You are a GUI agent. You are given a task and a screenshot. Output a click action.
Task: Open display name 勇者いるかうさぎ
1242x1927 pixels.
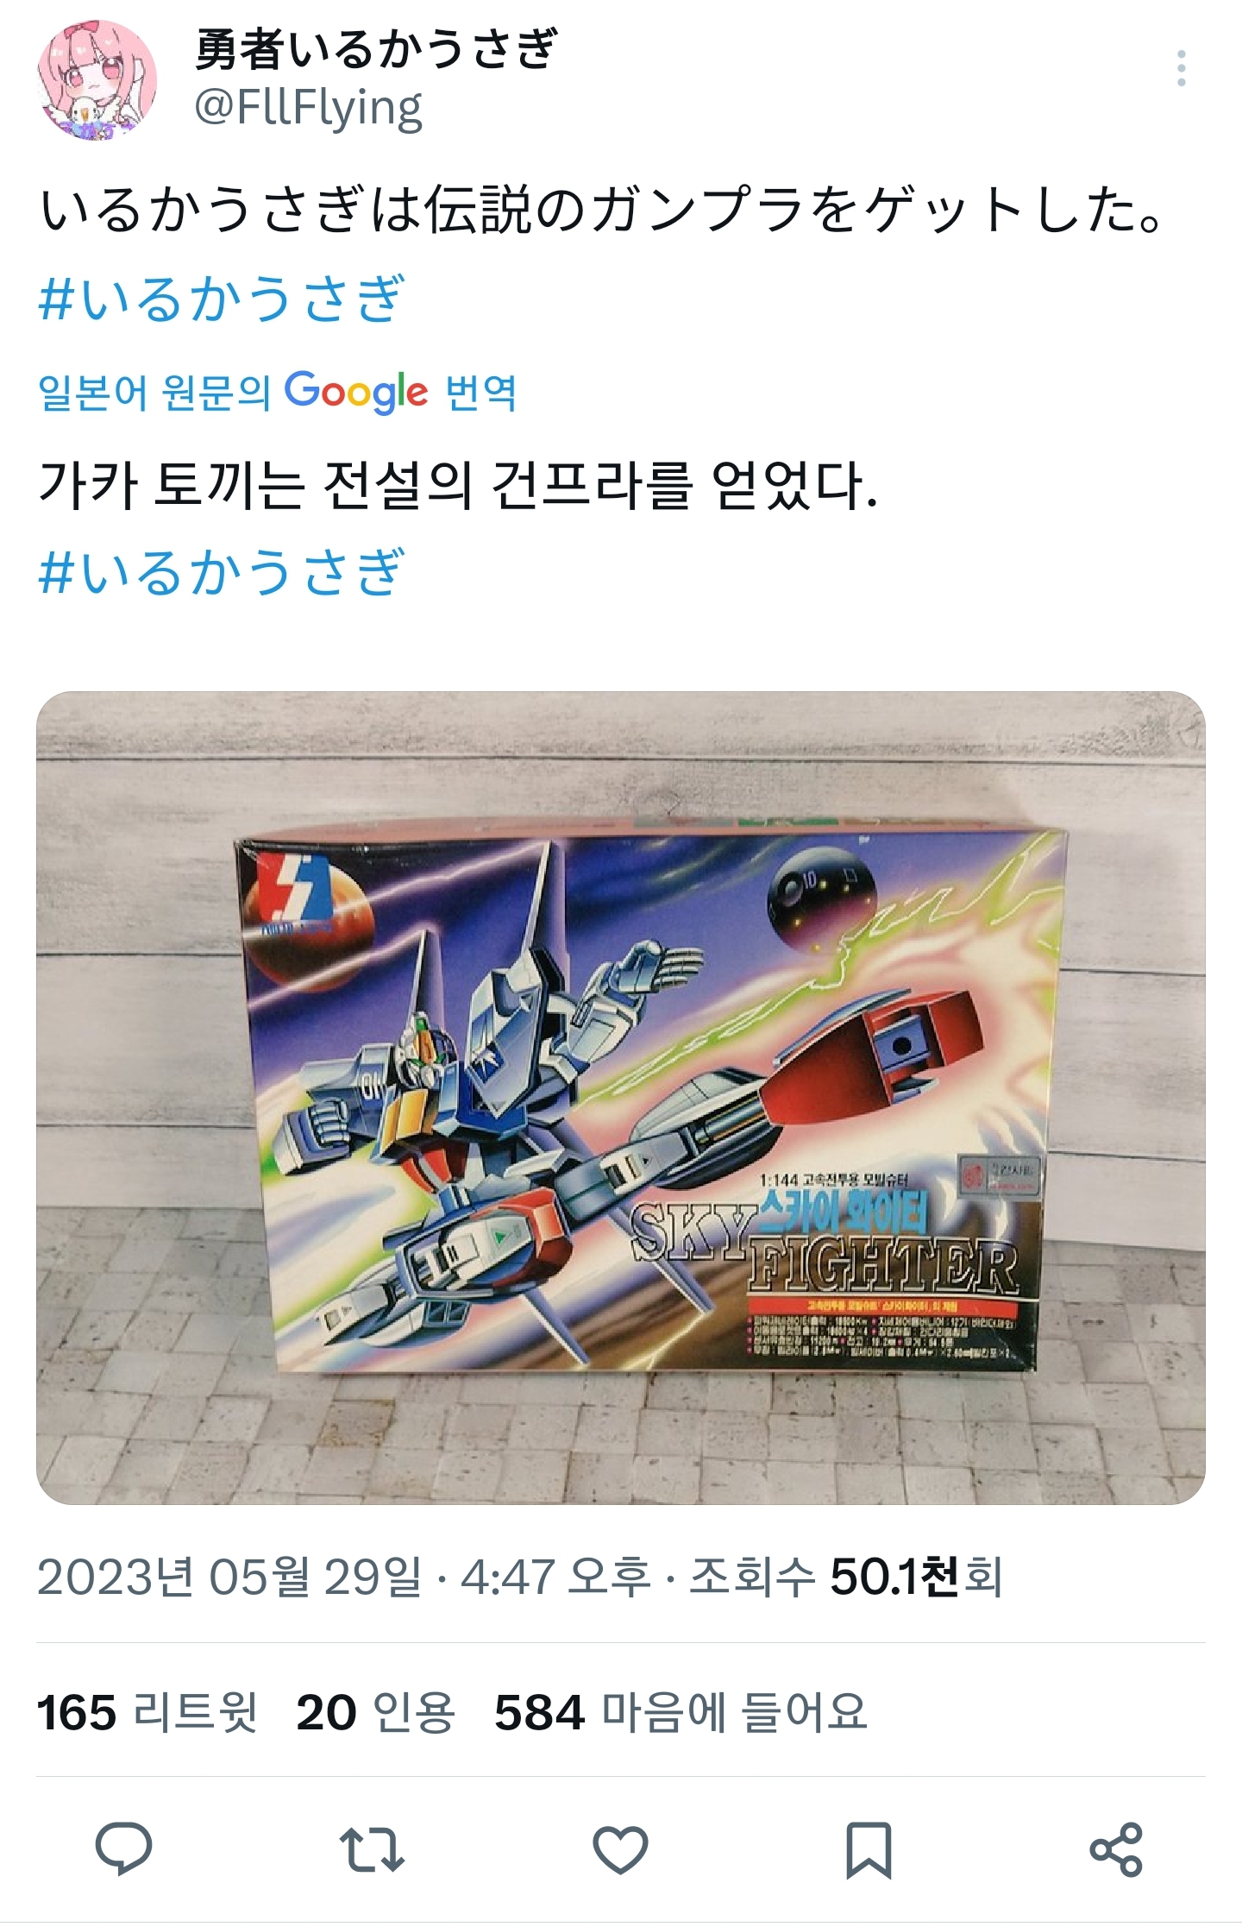coord(376,48)
